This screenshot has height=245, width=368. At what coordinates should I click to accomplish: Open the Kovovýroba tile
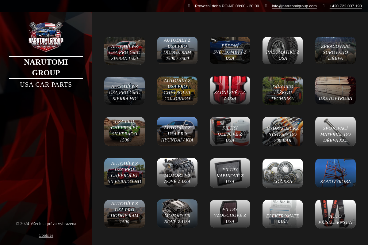pos(335,173)
